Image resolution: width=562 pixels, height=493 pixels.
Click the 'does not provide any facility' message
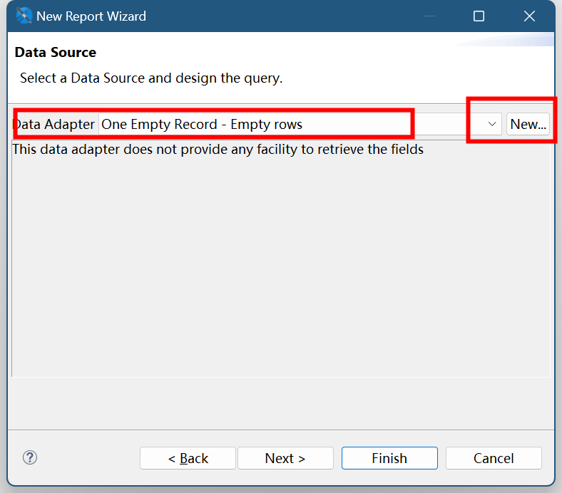coord(218,150)
